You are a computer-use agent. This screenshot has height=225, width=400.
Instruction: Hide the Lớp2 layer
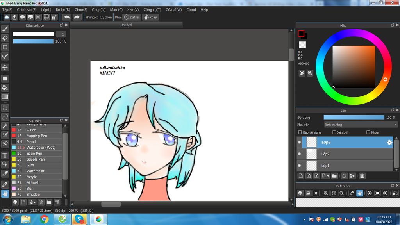[299, 154]
